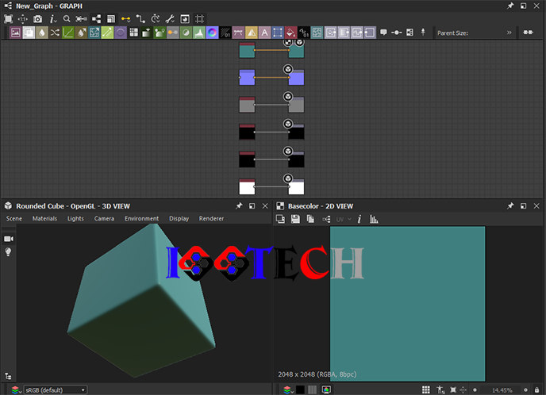Switch graph link shape to orthogonal
The width and height of the screenshot is (546, 395).
[140, 19]
